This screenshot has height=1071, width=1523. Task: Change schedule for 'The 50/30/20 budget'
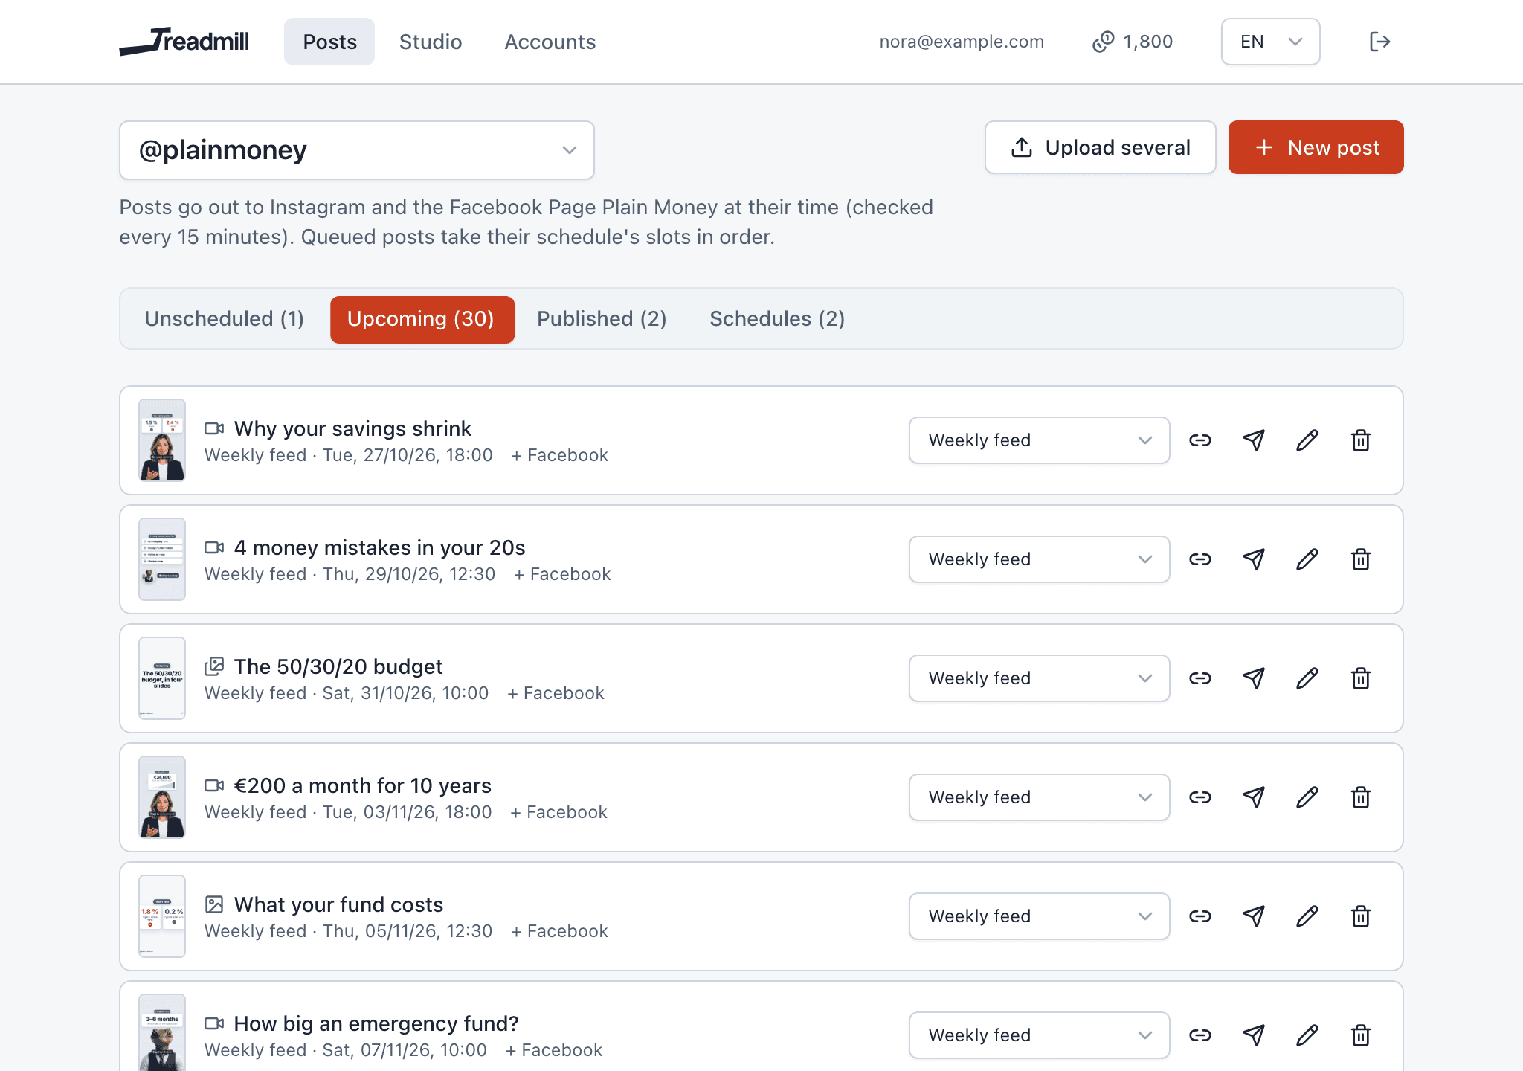(x=1039, y=678)
